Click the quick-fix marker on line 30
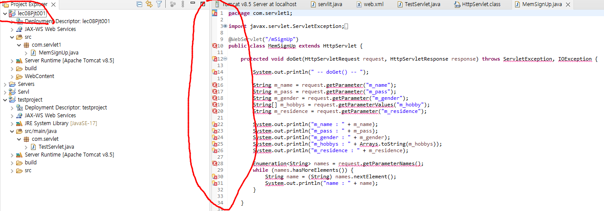Screen dimensions: 604x211 pos(214,177)
